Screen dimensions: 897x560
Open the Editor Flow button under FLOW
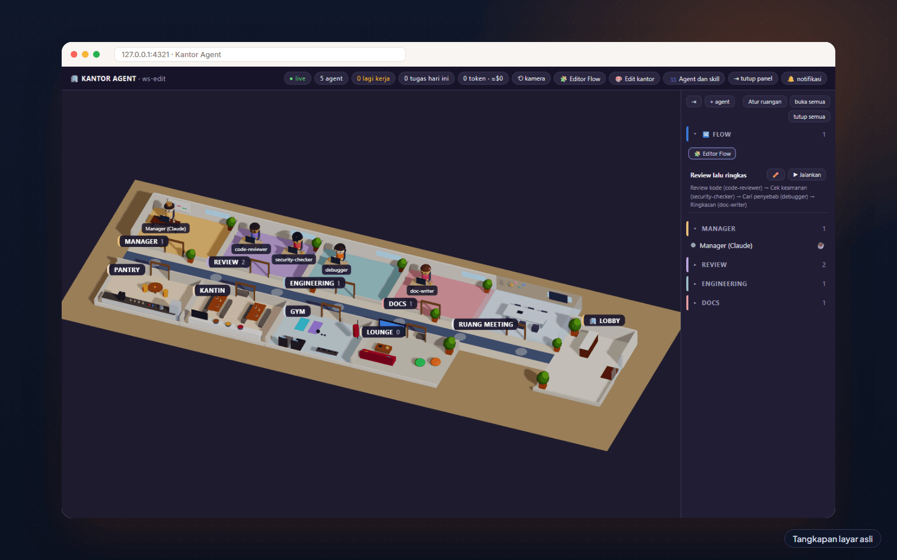click(712, 153)
